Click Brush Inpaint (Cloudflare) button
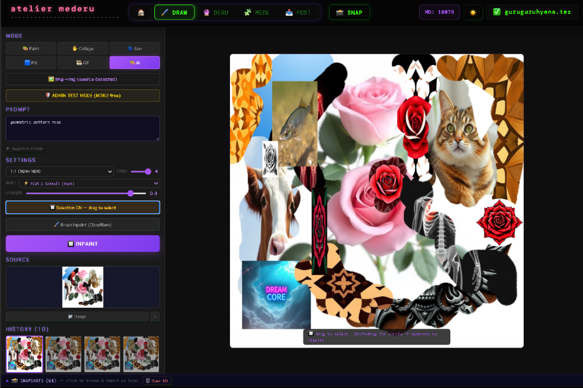 pos(83,224)
